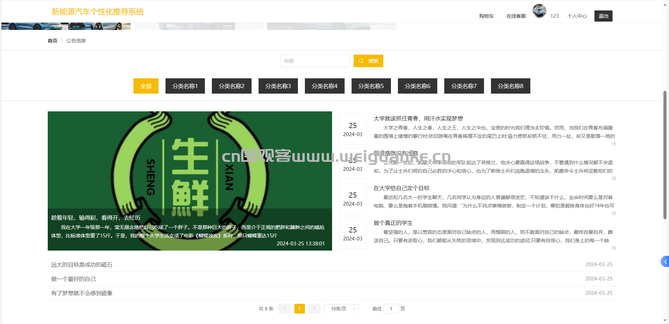
Task: Click the search button with magnifier icon
Action: coord(368,61)
